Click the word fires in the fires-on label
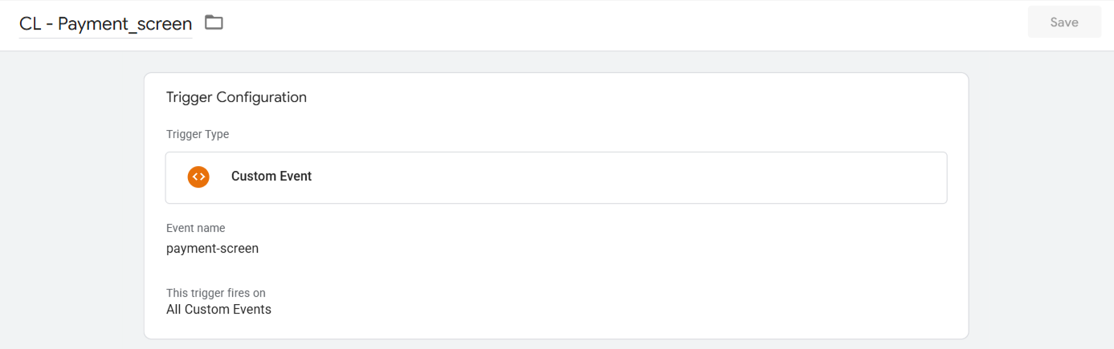Image resolution: width=1114 pixels, height=349 pixels. point(234,293)
